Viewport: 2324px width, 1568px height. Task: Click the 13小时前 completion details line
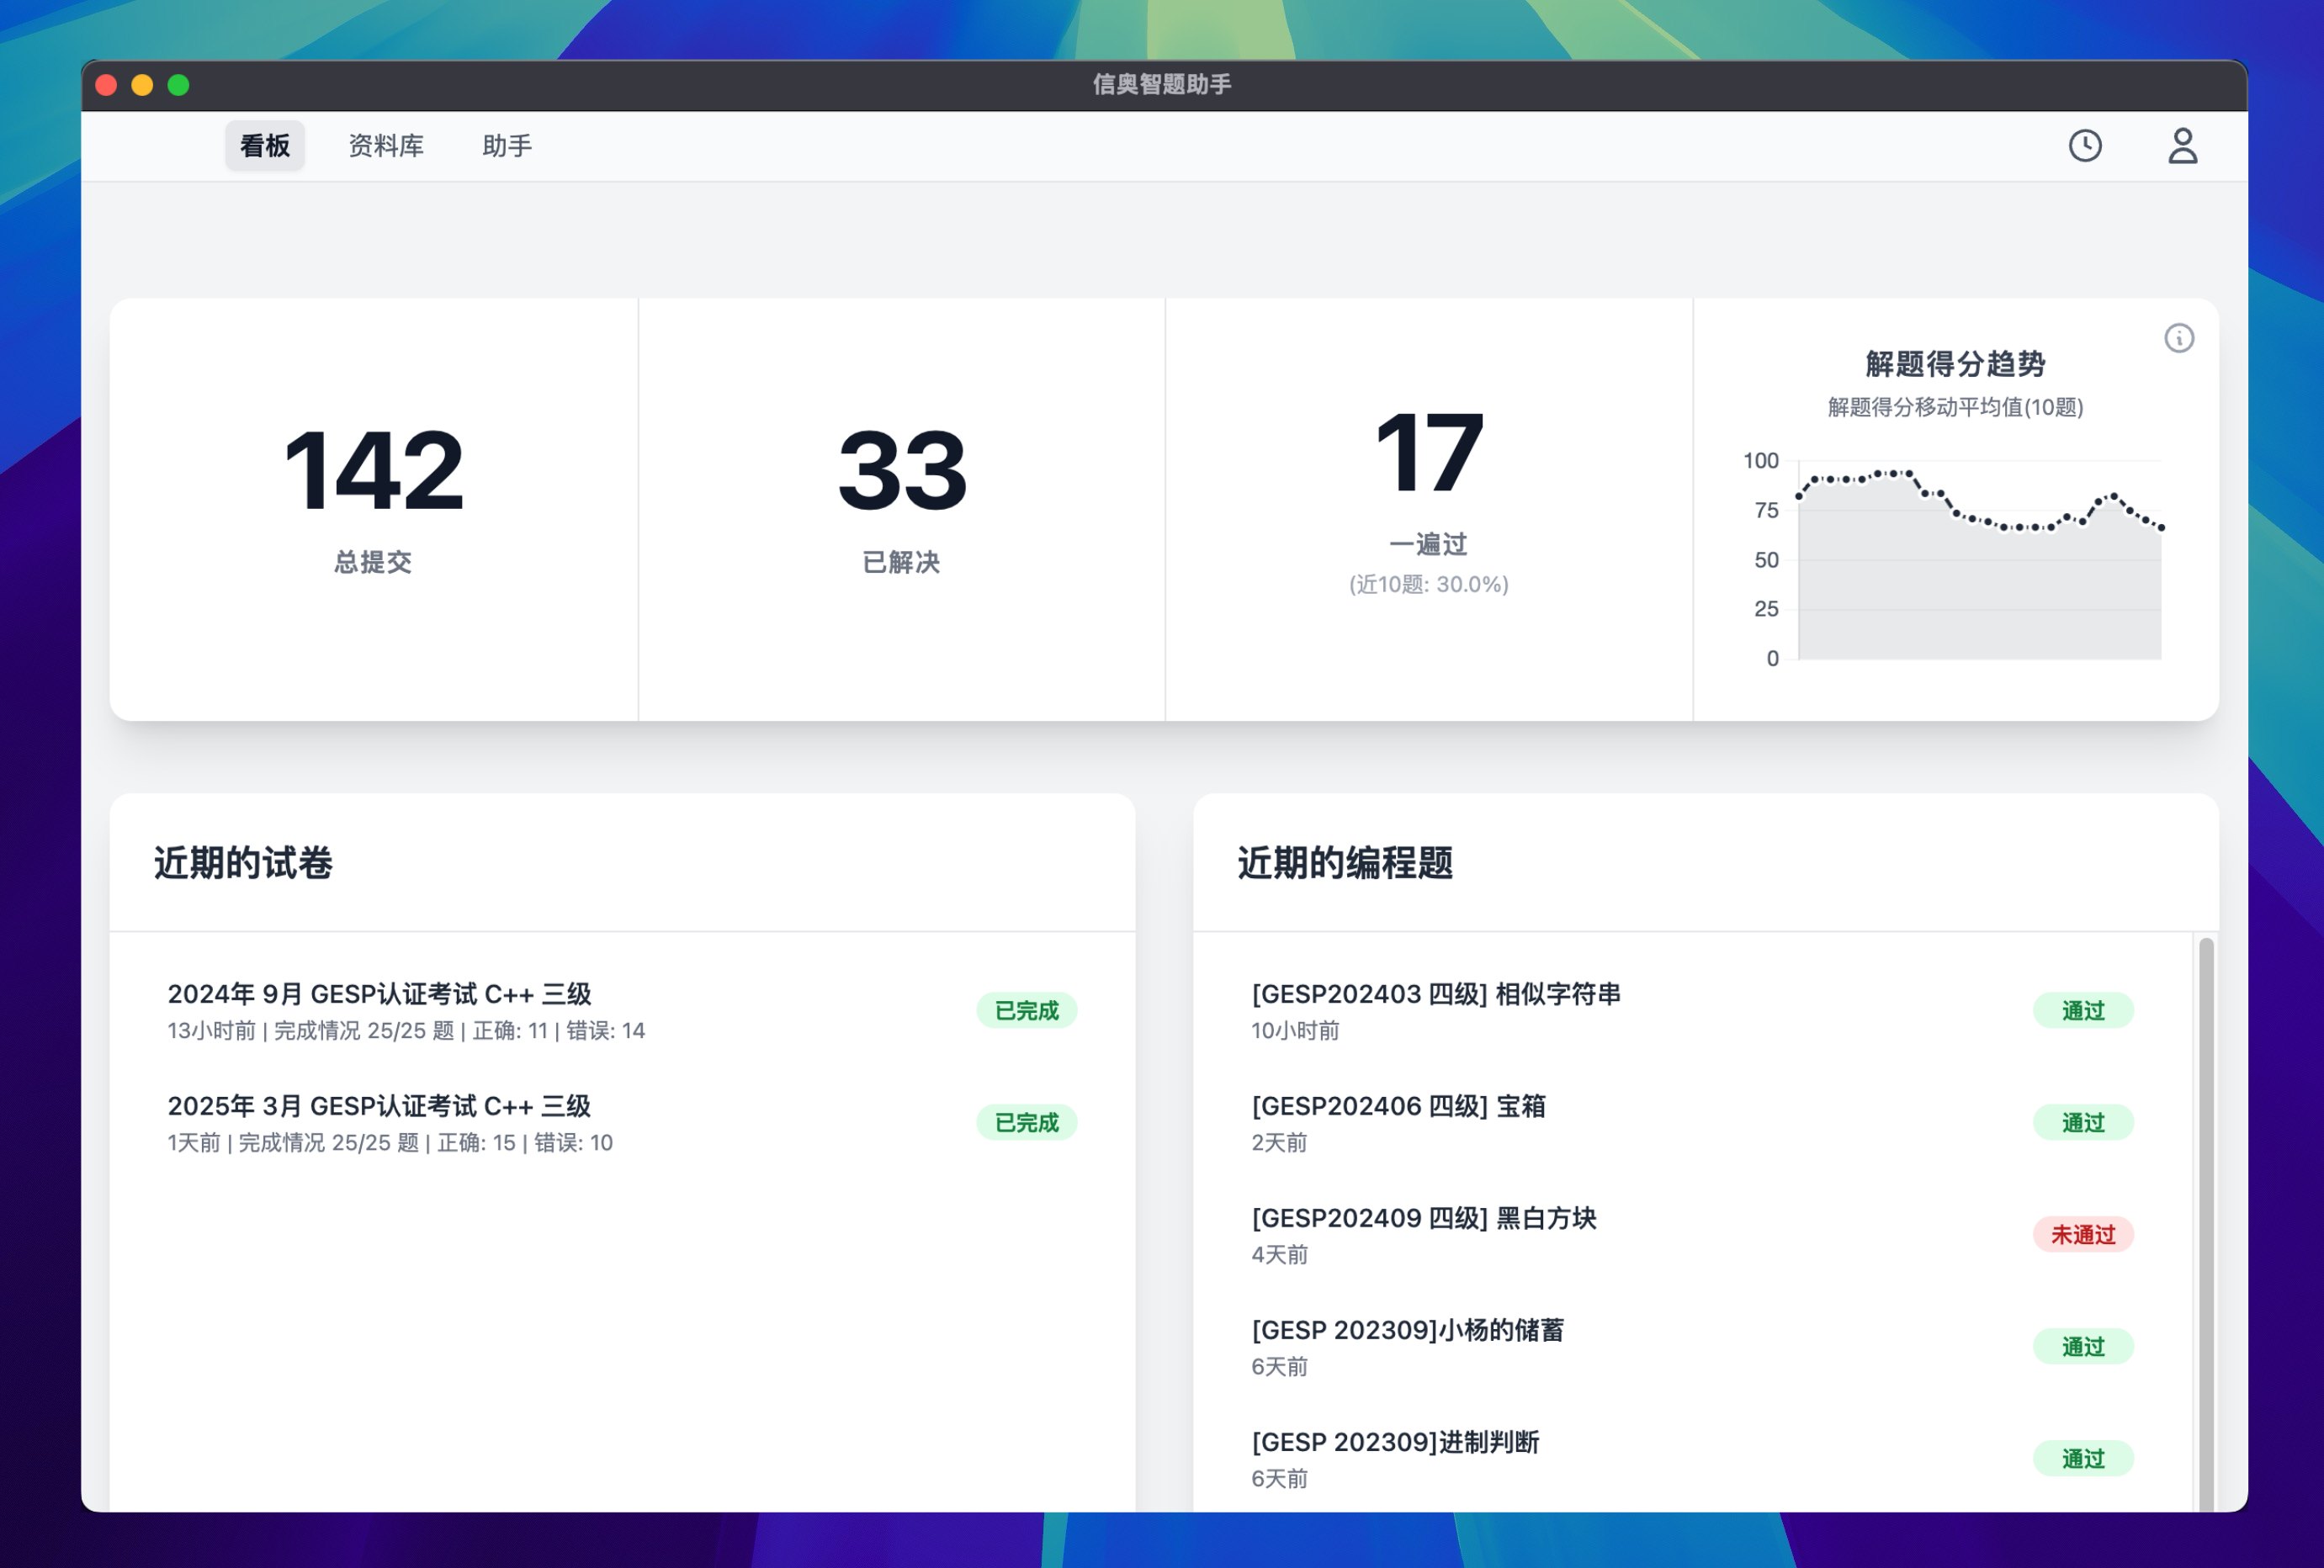coord(406,1031)
